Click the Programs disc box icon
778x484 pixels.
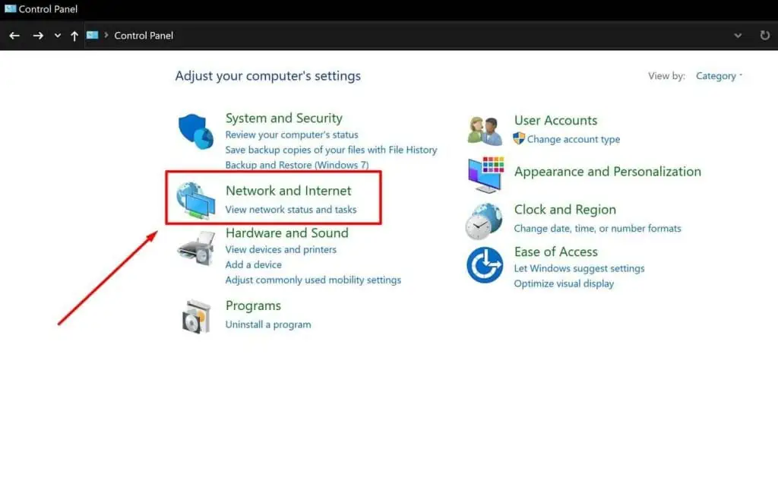click(x=196, y=316)
